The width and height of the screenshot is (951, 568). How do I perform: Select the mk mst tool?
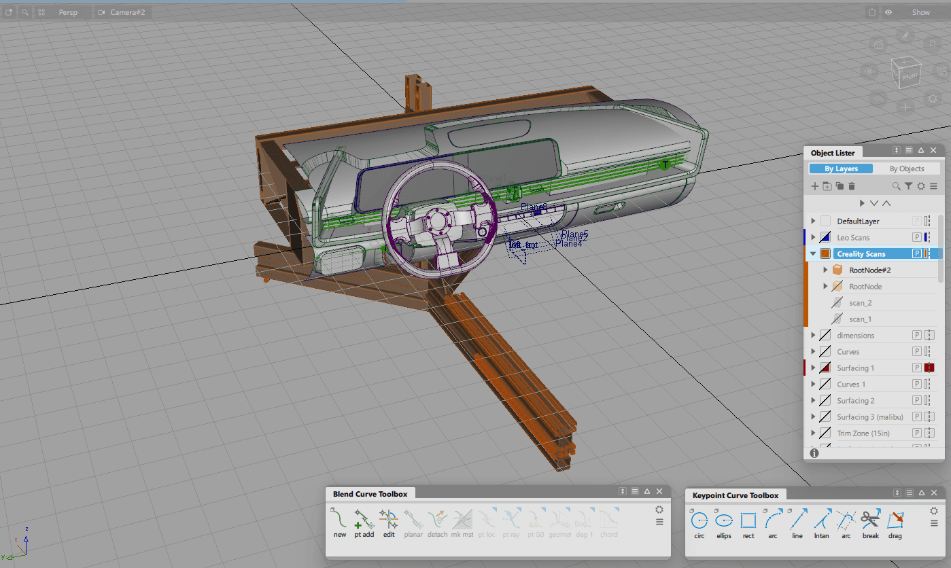[x=462, y=521]
